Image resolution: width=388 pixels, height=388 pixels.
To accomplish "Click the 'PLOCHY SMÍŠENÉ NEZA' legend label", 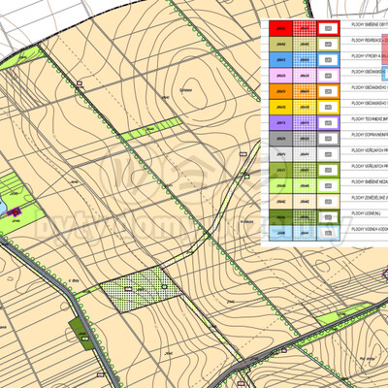I will click(370, 181).
